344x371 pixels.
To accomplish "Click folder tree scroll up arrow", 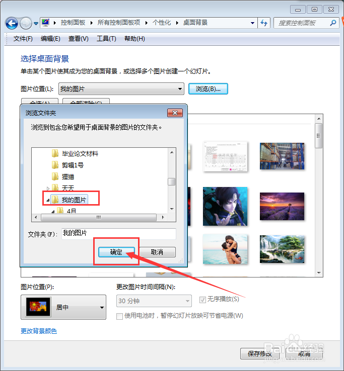I will [172, 152].
